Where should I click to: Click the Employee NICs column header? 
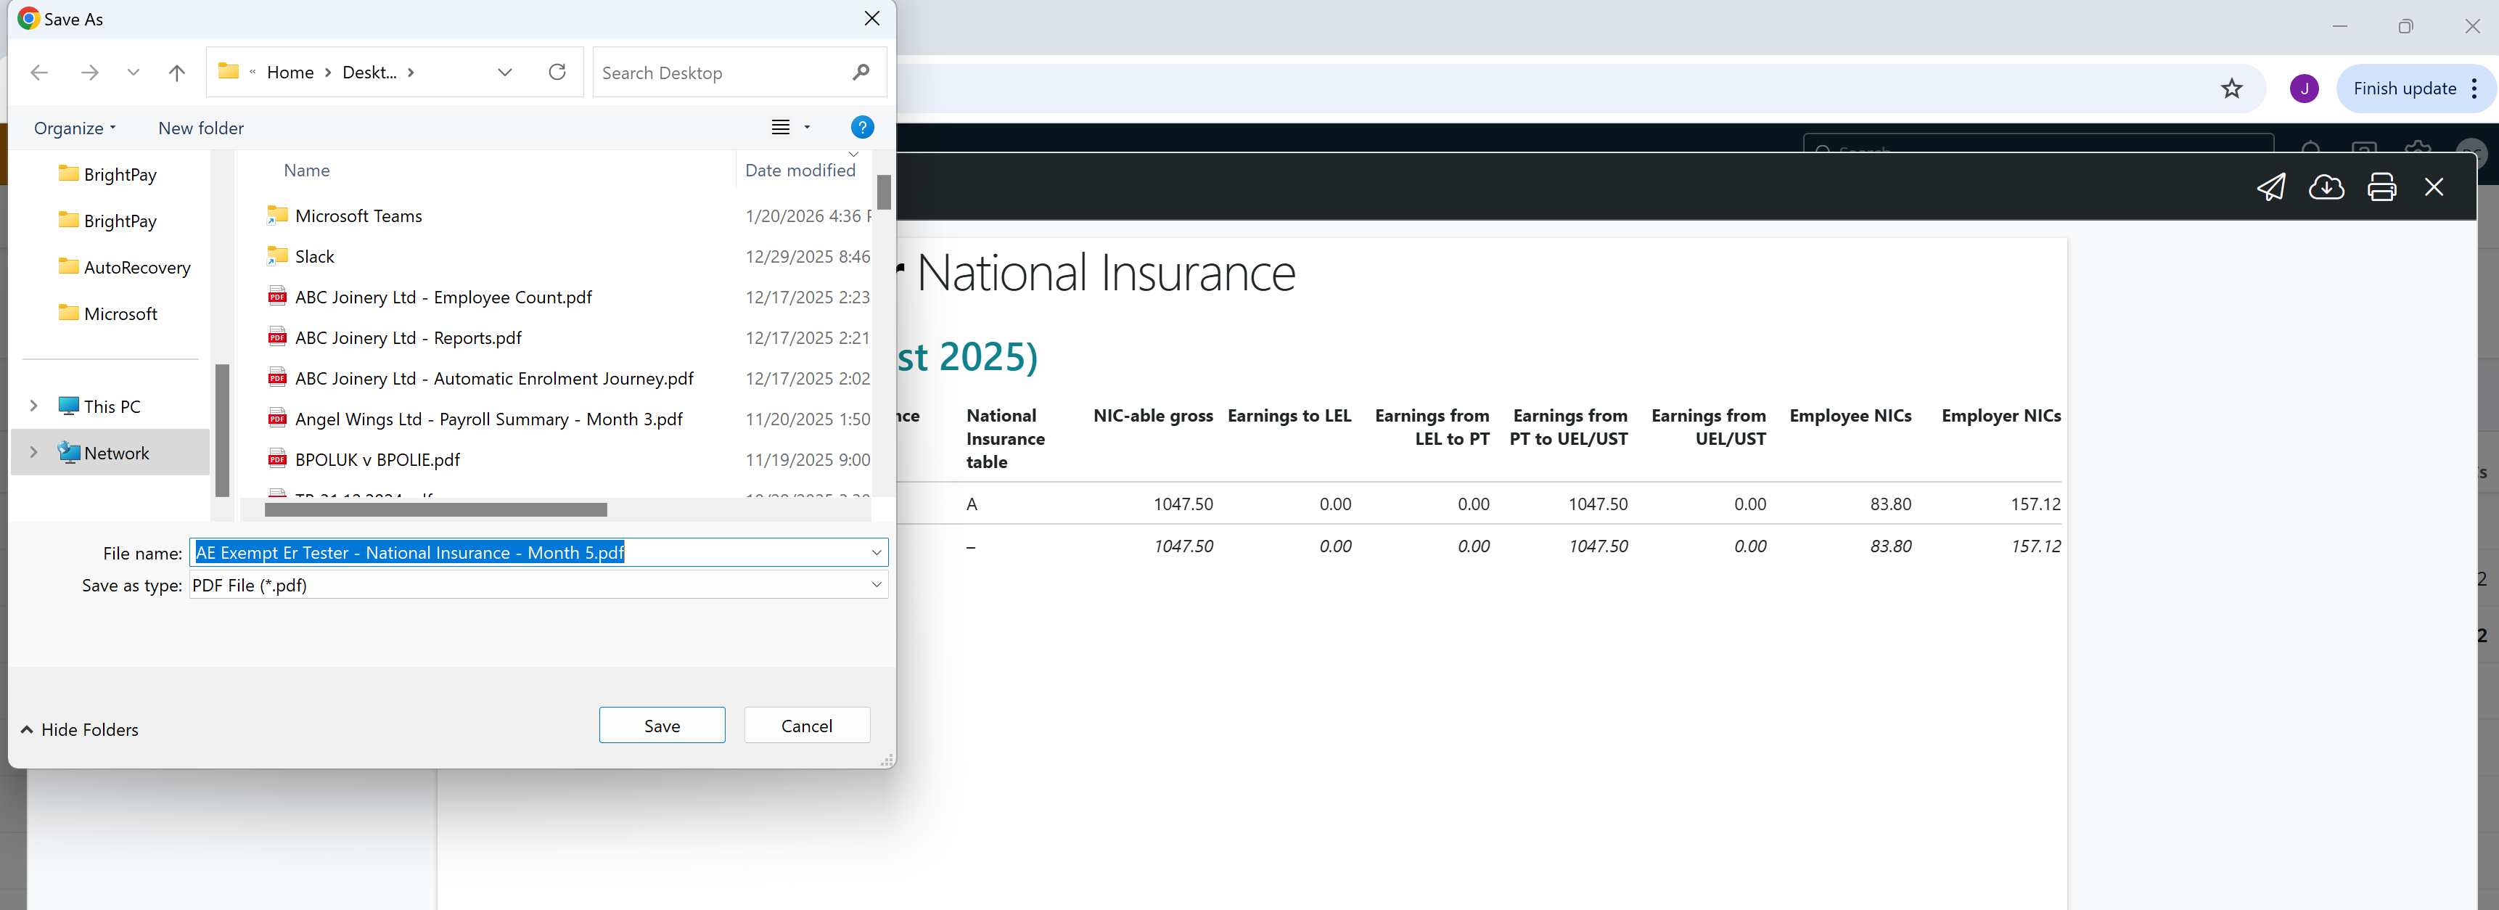point(1850,417)
